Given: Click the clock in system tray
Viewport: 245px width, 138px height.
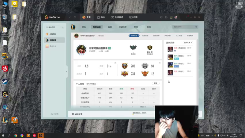Looking at the screenshot, I should [x=234, y=135].
